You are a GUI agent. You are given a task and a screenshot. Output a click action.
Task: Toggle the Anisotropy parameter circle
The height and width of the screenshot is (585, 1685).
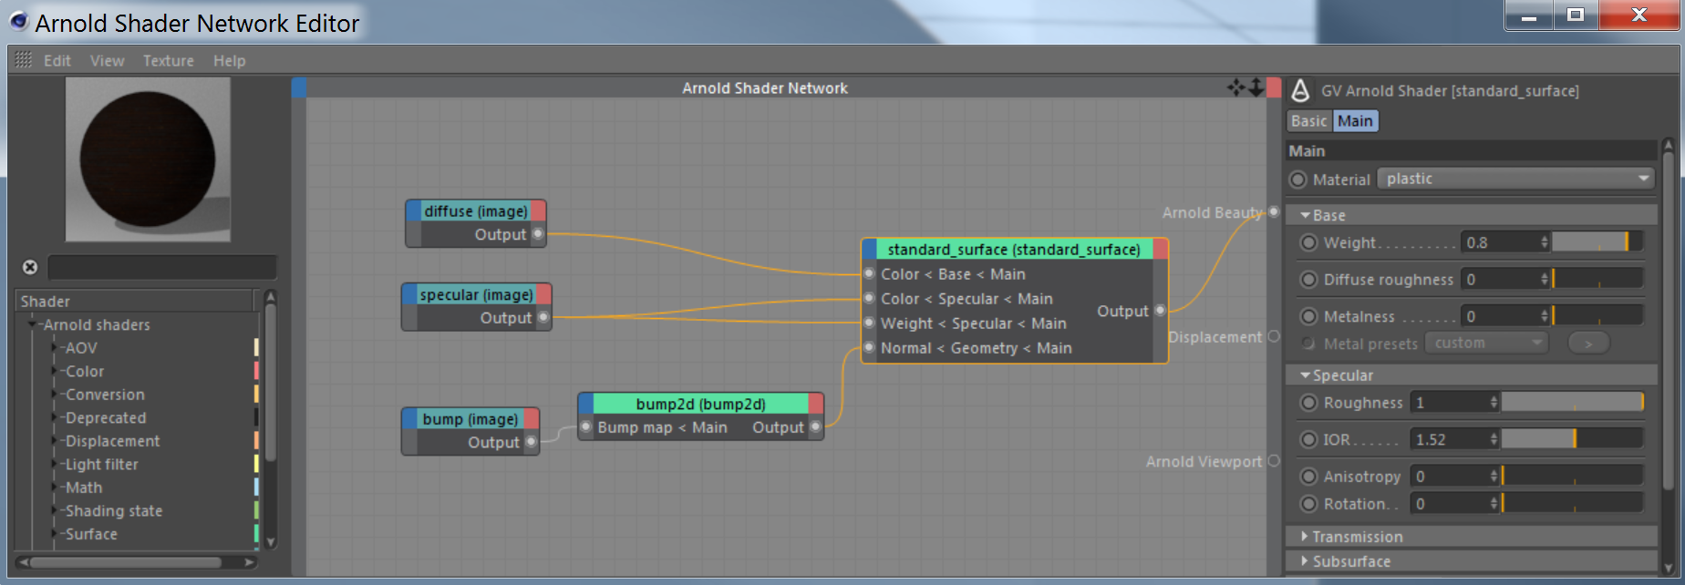[x=1309, y=476]
